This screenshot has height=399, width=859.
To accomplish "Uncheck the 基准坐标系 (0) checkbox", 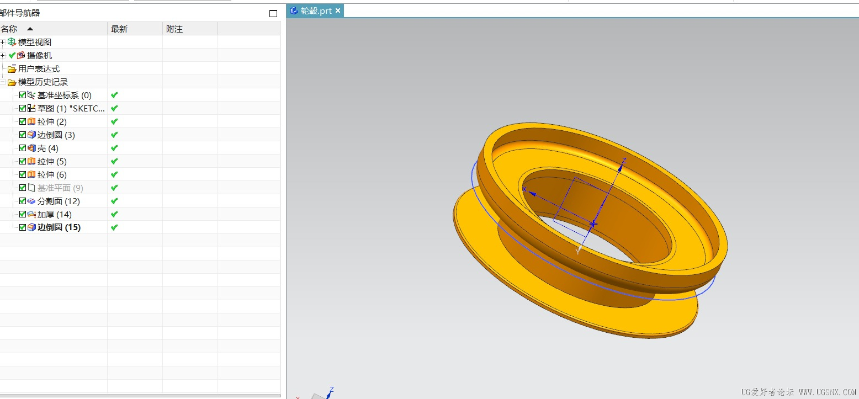I will (23, 95).
